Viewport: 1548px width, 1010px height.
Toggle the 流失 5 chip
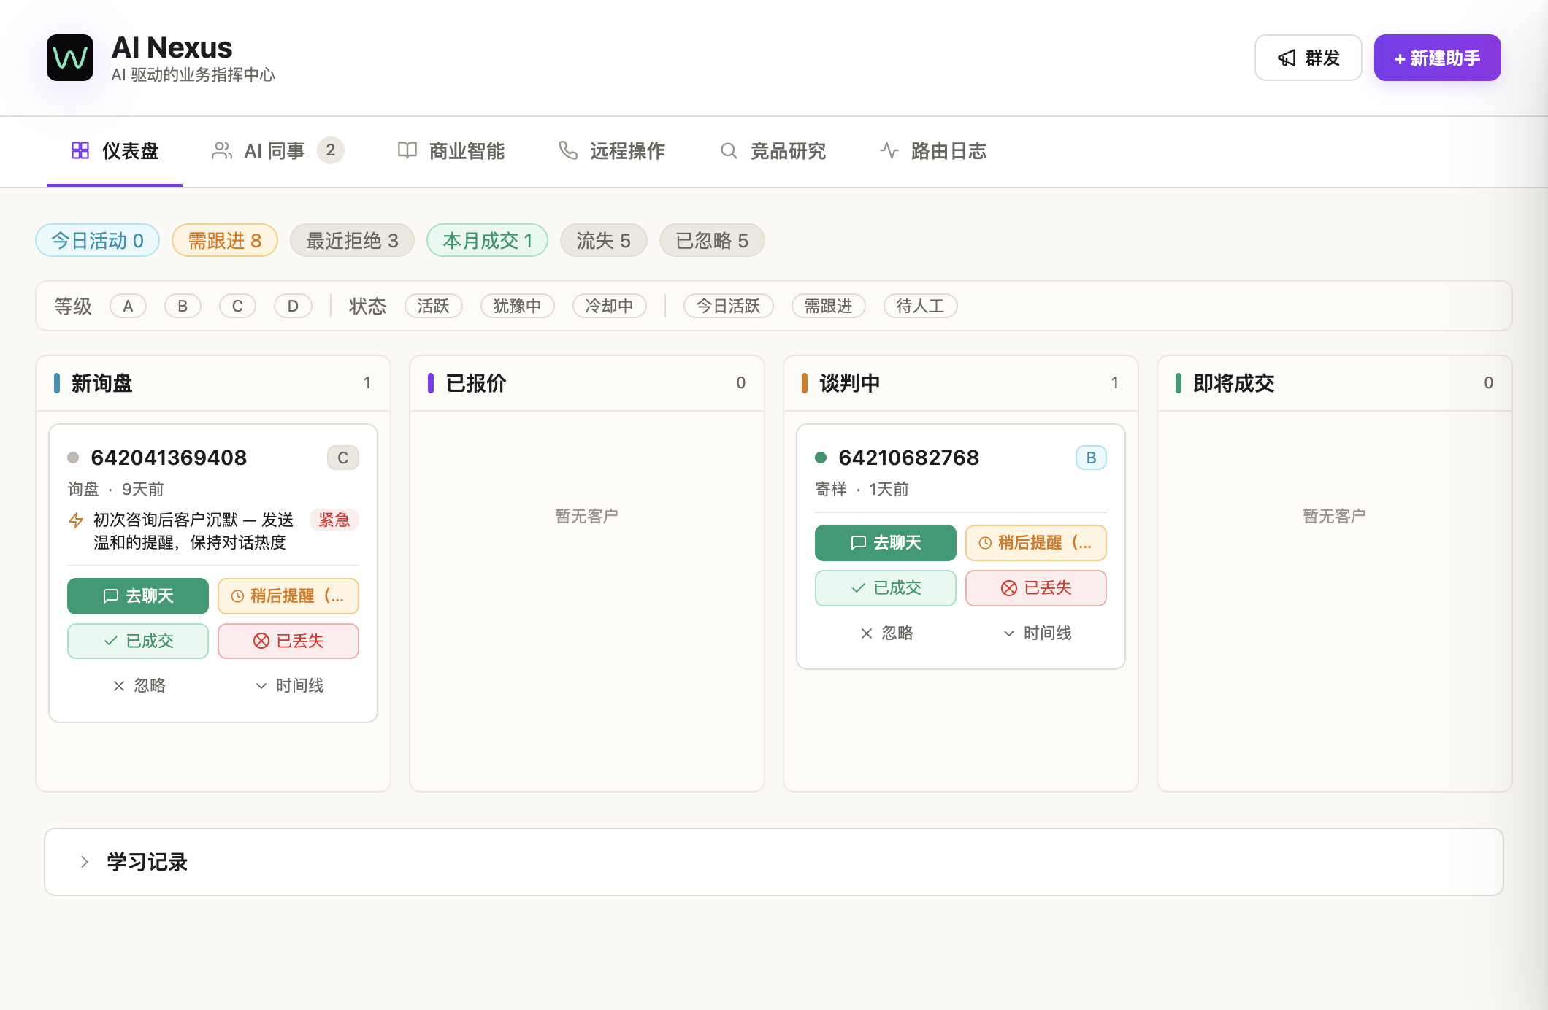pyautogui.click(x=604, y=240)
